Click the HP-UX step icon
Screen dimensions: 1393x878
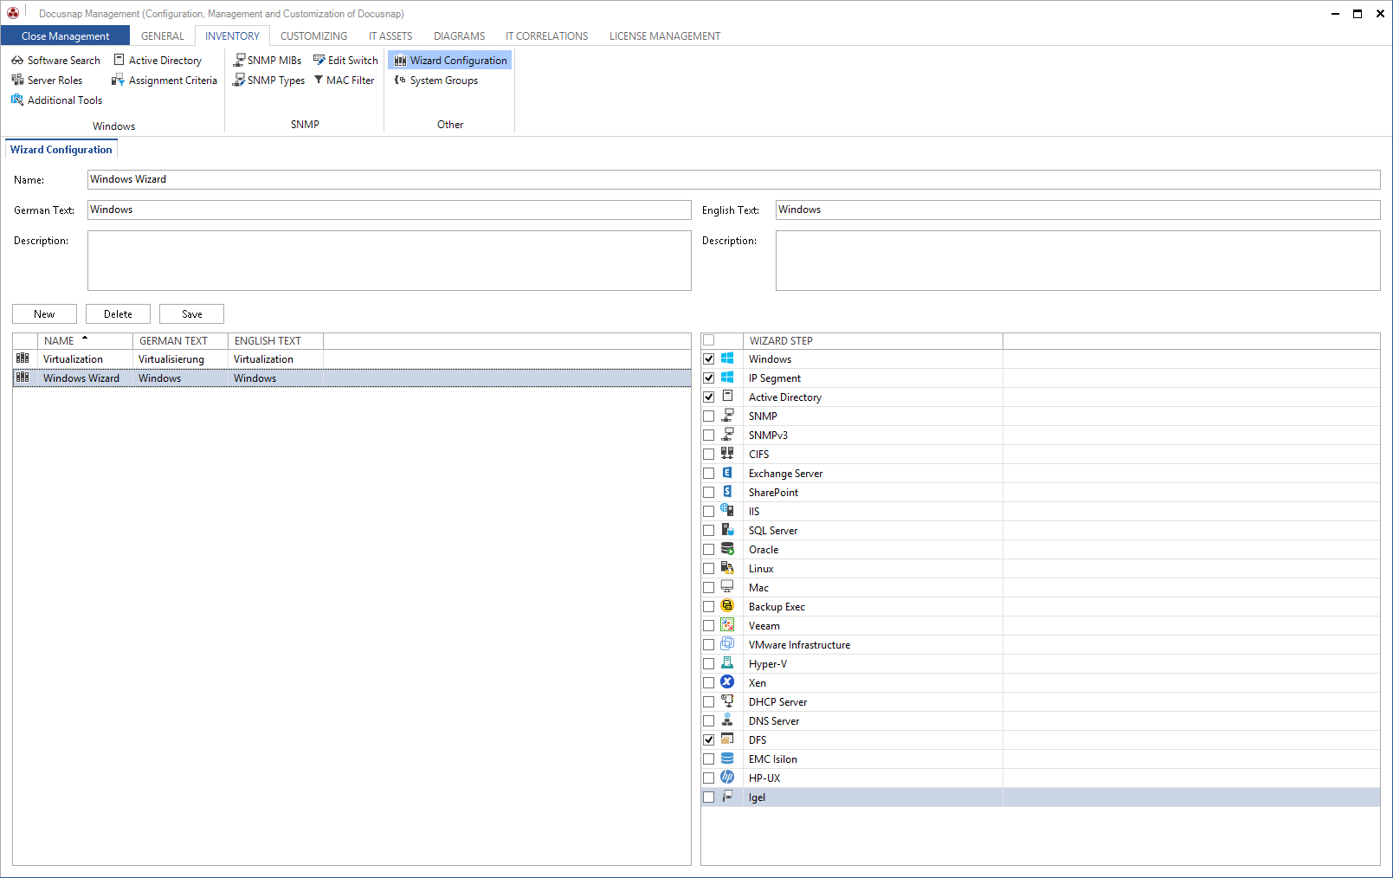pyautogui.click(x=727, y=778)
